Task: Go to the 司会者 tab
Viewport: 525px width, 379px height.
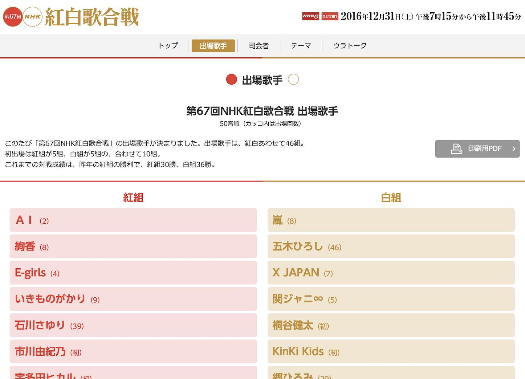Action: [x=259, y=46]
